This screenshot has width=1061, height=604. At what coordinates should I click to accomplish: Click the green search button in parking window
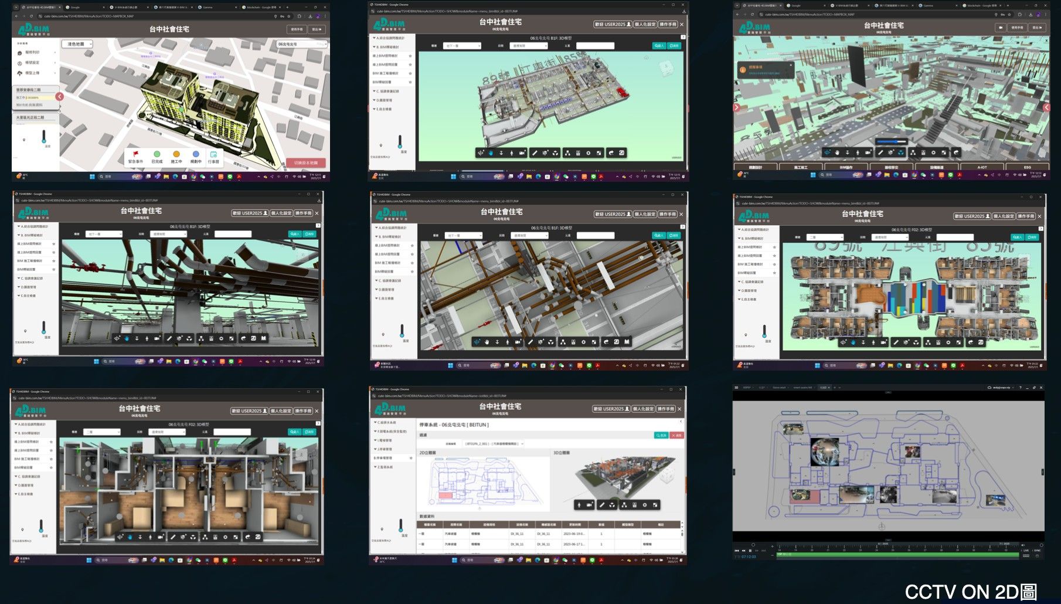pyautogui.click(x=661, y=435)
